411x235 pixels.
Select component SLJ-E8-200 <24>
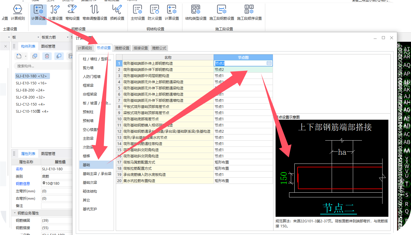coord(30,90)
